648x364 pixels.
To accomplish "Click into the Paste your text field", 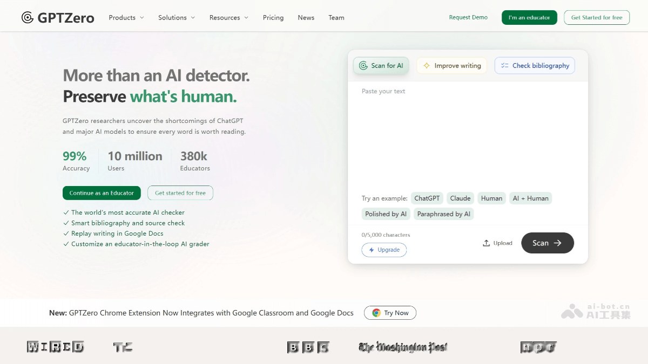I will (x=467, y=135).
